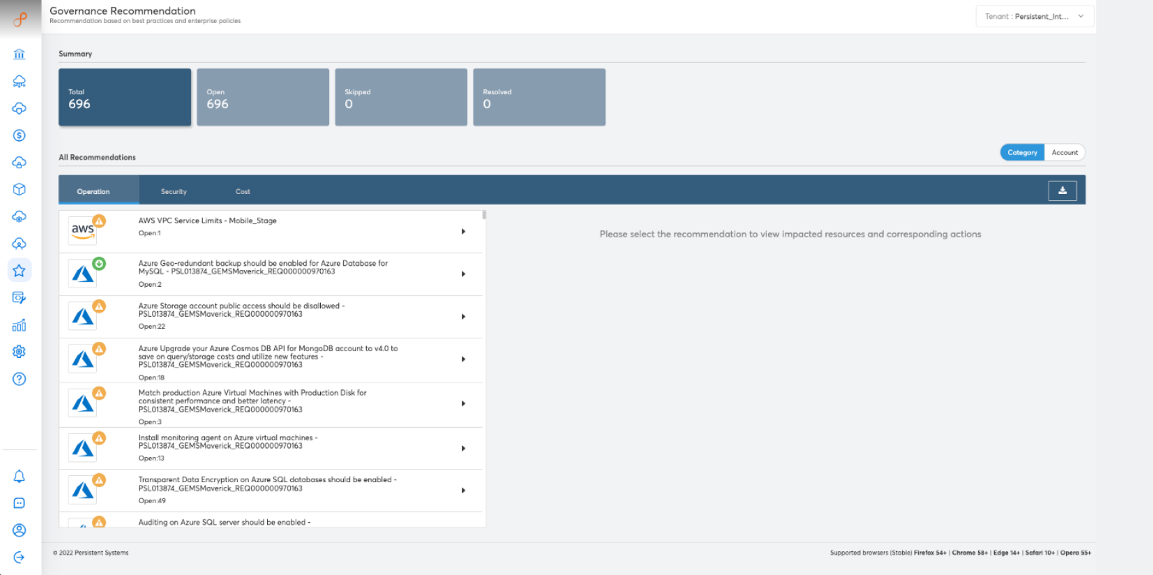Click the 'Open:18' count text
The width and height of the screenshot is (1153, 575).
151,377
